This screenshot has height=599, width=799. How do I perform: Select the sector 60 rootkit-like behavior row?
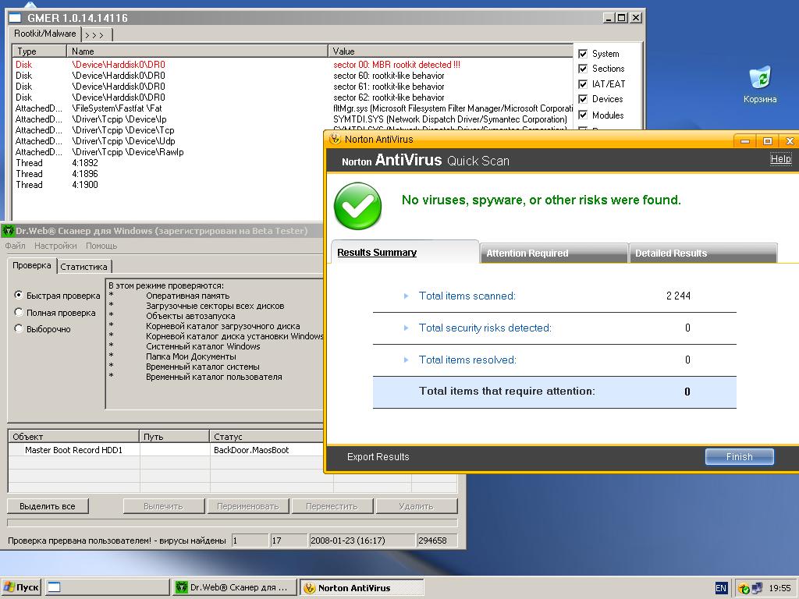293,76
